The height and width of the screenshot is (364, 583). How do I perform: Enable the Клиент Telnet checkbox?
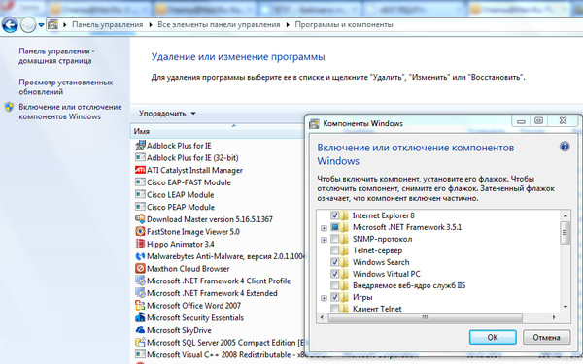pos(334,309)
